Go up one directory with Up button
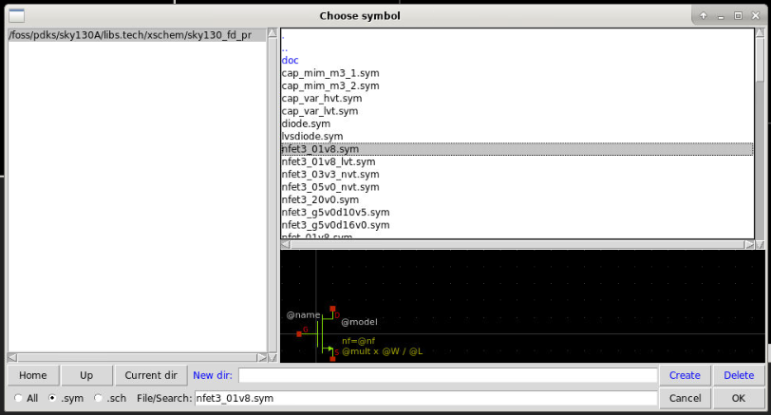 (x=86, y=375)
